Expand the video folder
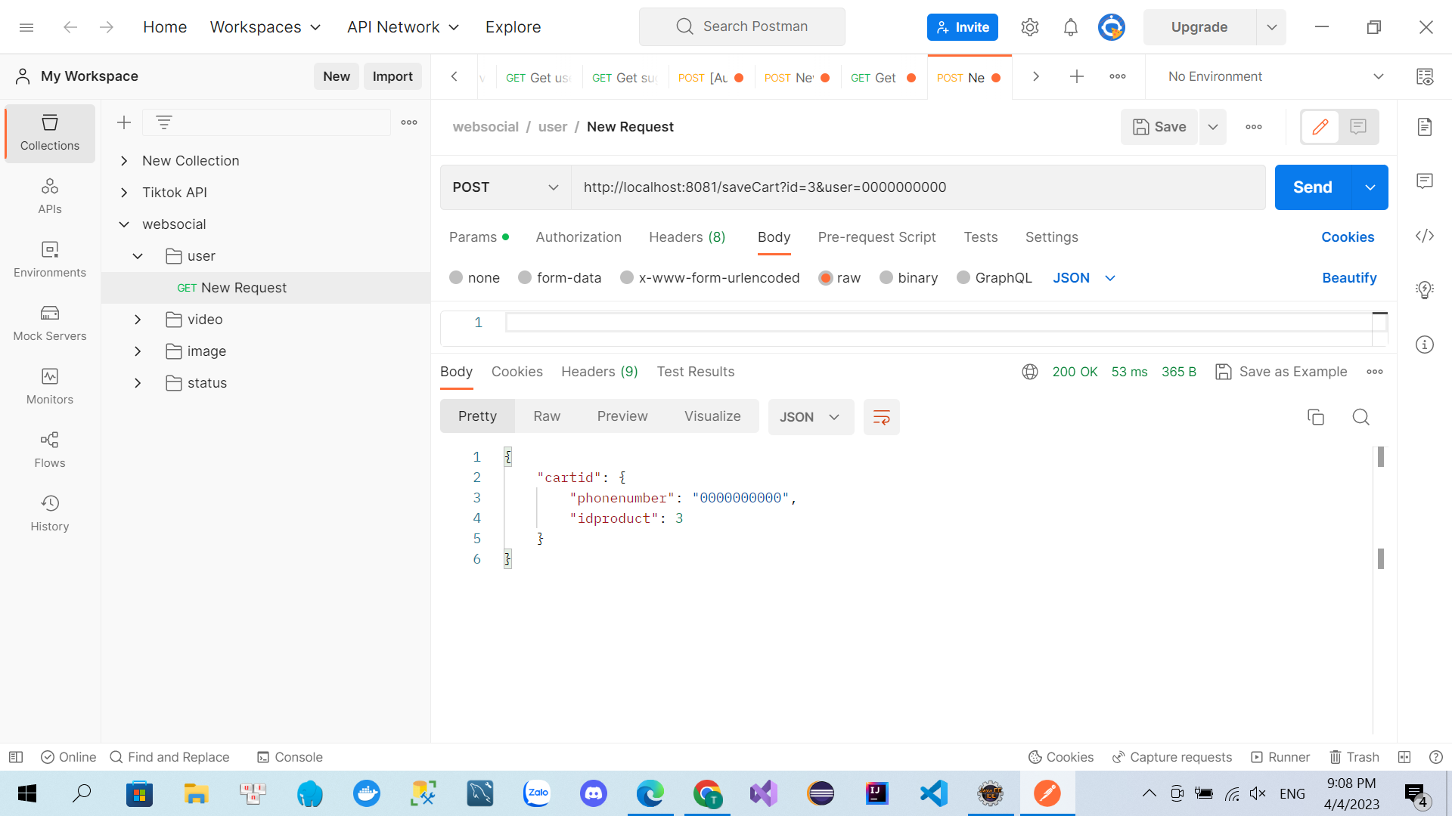1452x816 pixels. point(138,320)
